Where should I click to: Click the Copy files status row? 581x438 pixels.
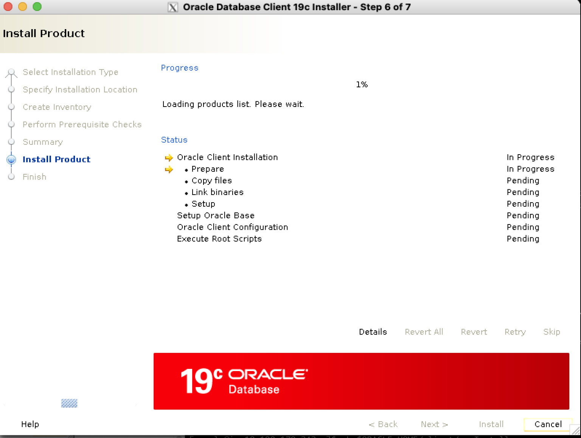click(359, 181)
